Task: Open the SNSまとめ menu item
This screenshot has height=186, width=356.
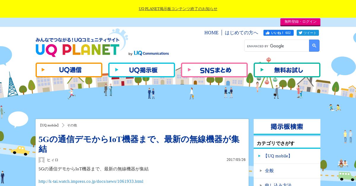Action: point(214,70)
